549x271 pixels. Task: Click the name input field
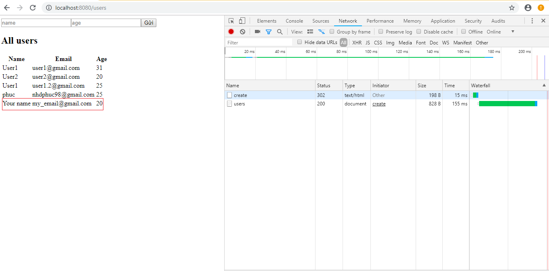tap(36, 23)
